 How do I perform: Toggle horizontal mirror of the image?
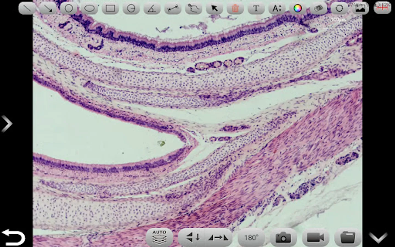coord(218,237)
